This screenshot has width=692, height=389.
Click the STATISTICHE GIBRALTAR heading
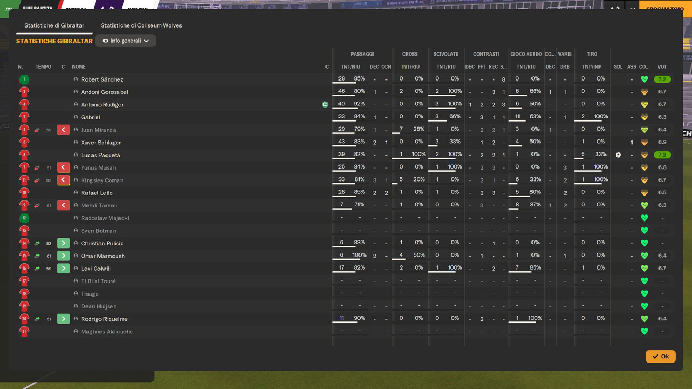tap(55, 41)
